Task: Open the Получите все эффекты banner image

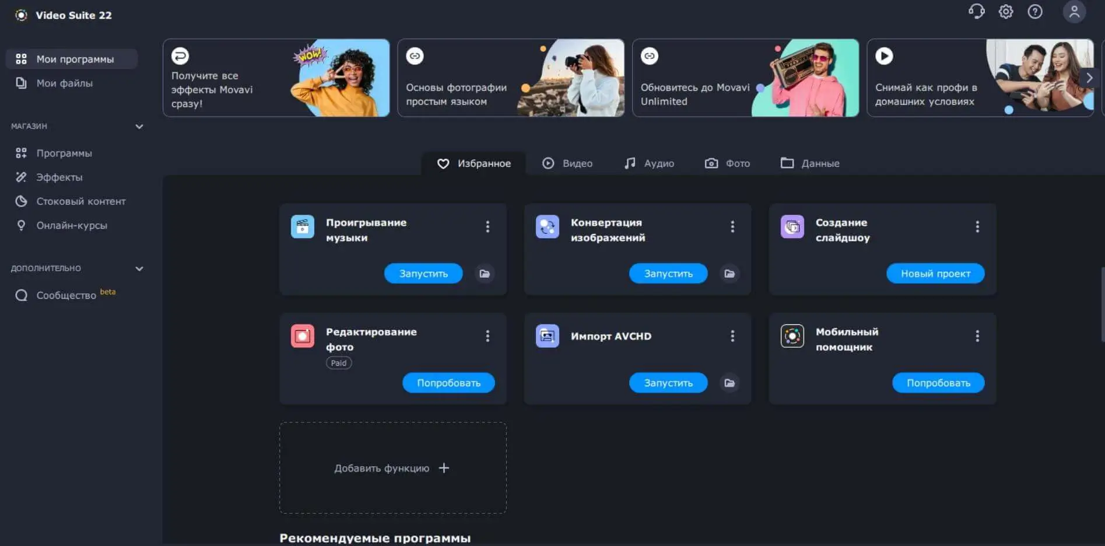Action: [x=339, y=78]
